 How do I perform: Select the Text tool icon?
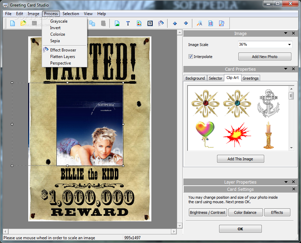(x=128, y=23)
